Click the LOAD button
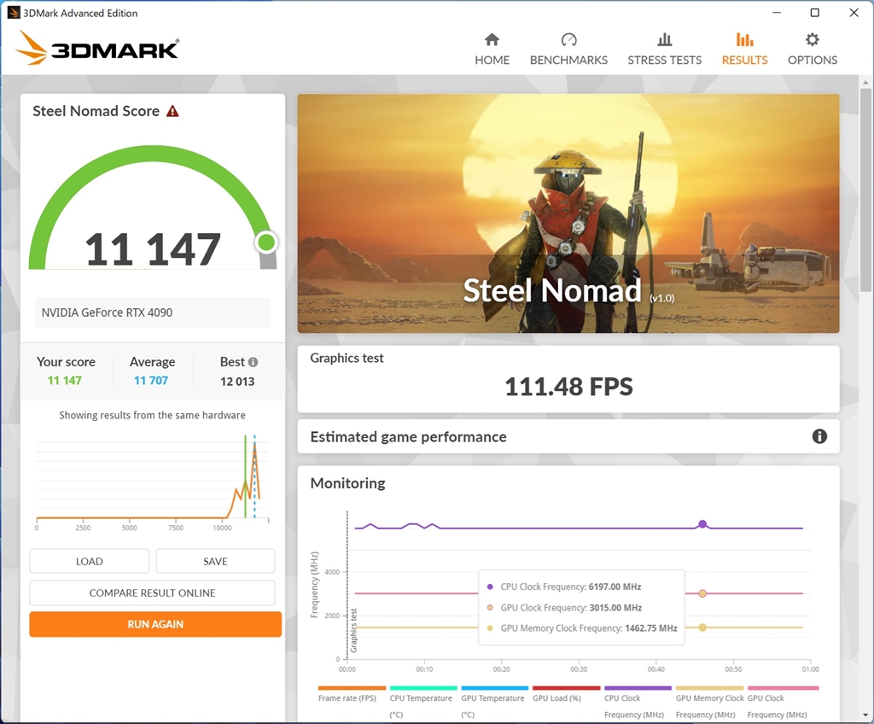 (x=89, y=561)
